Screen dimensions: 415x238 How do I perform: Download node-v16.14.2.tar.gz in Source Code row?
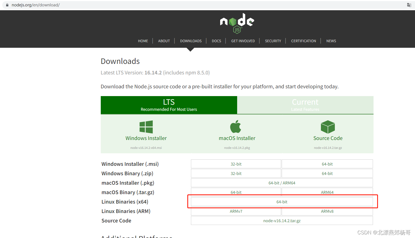282,221
